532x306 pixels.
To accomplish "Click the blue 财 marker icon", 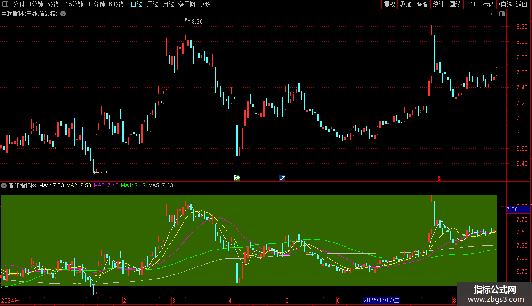I will [x=282, y=178].
